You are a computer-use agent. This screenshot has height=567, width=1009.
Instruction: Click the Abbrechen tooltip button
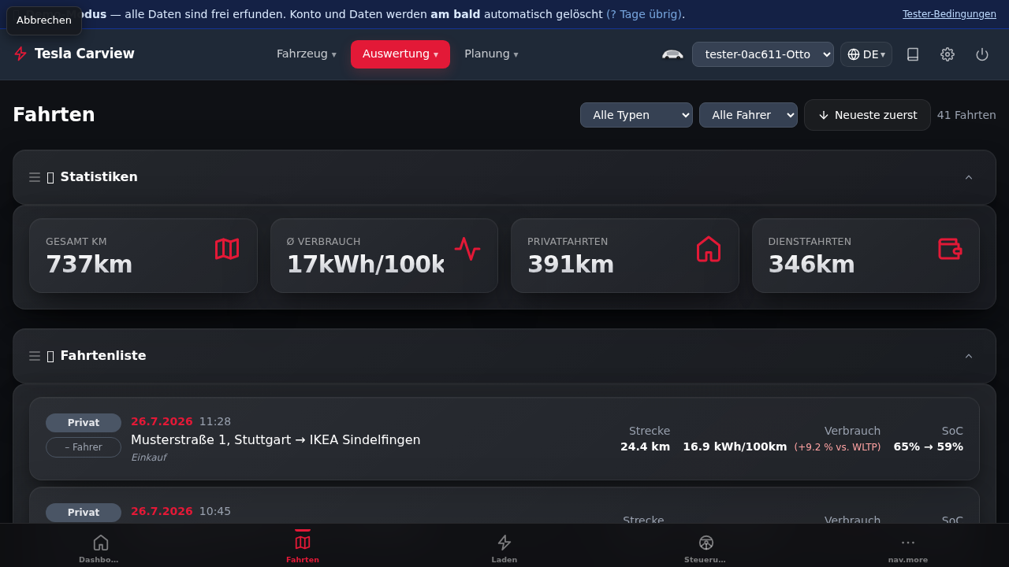(44, 20)
